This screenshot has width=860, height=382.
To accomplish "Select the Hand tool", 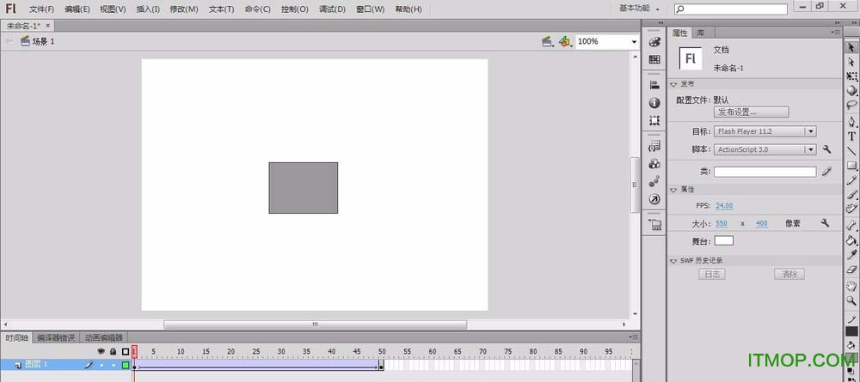I will coord(851,286).
